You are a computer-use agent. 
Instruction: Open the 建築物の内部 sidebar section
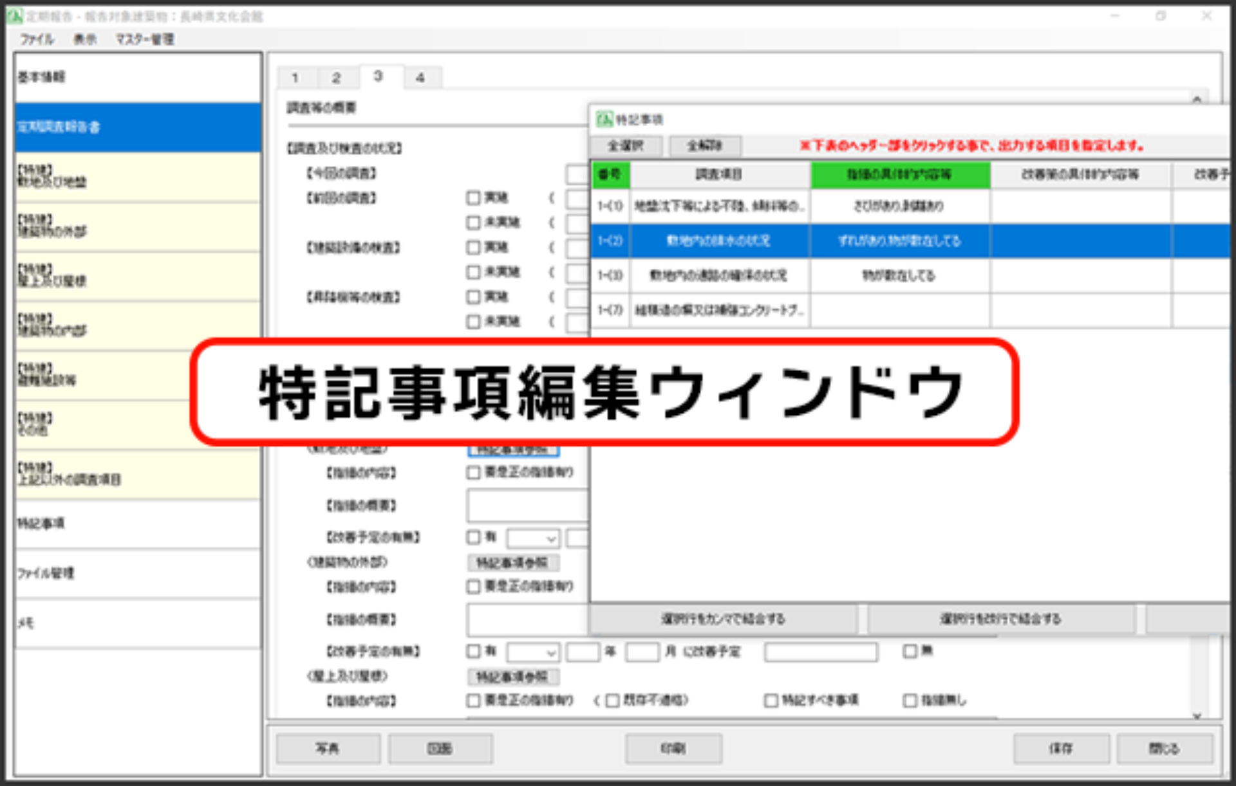(138, 325)
